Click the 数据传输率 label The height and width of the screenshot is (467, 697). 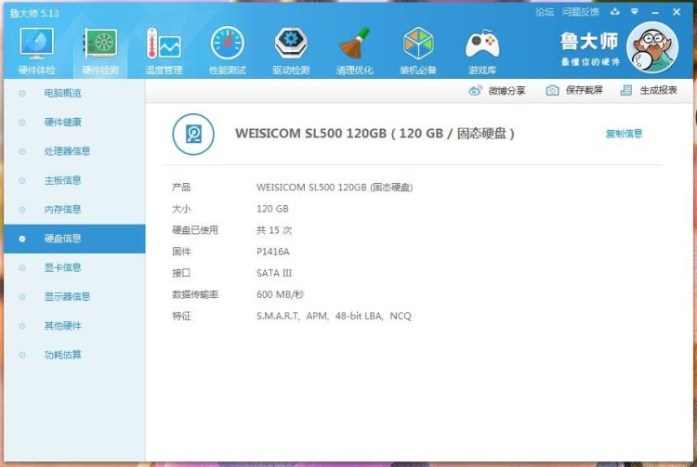pyautogui.click(x=195, y=294)
